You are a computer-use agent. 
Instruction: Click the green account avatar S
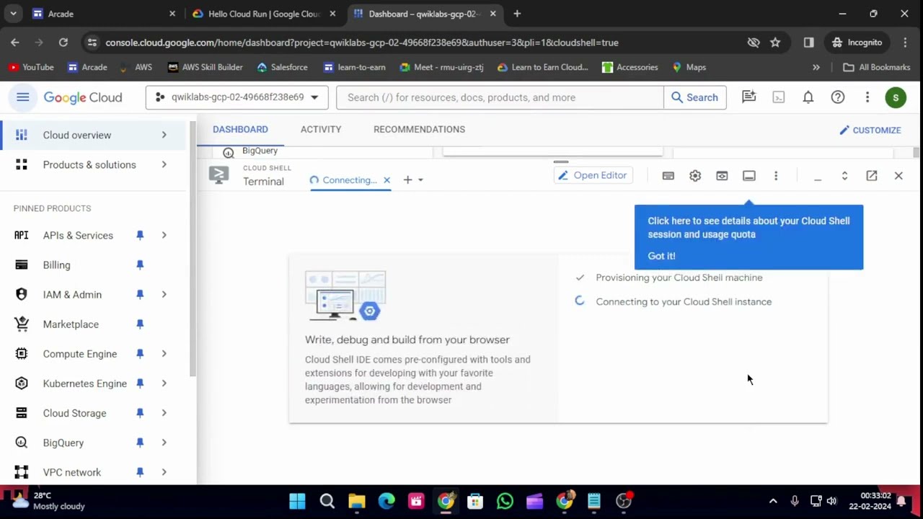(896, 97)
